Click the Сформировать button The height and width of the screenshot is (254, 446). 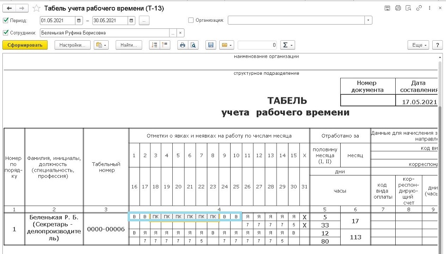point(25,45)
